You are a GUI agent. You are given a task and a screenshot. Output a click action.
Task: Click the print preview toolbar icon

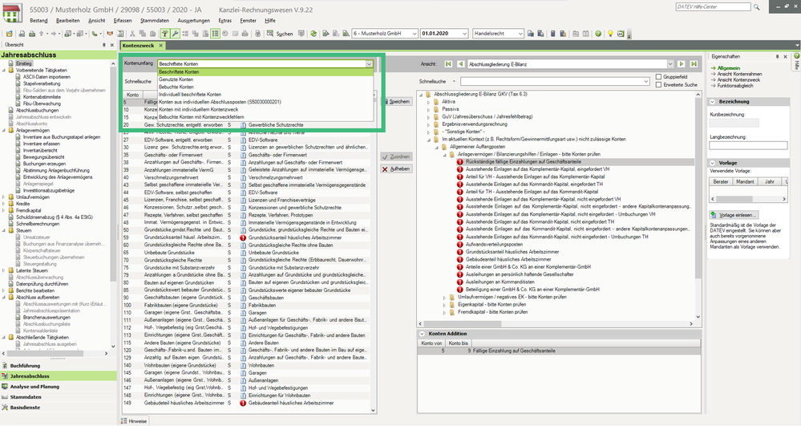point(22,34)
